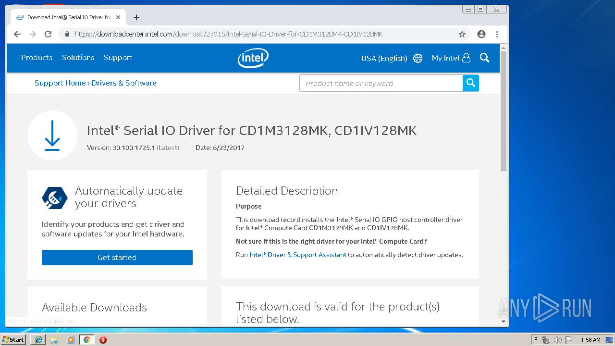Open the media player taskbar icon
Screen dimensions: 615x346
click(x=71, y=340)
